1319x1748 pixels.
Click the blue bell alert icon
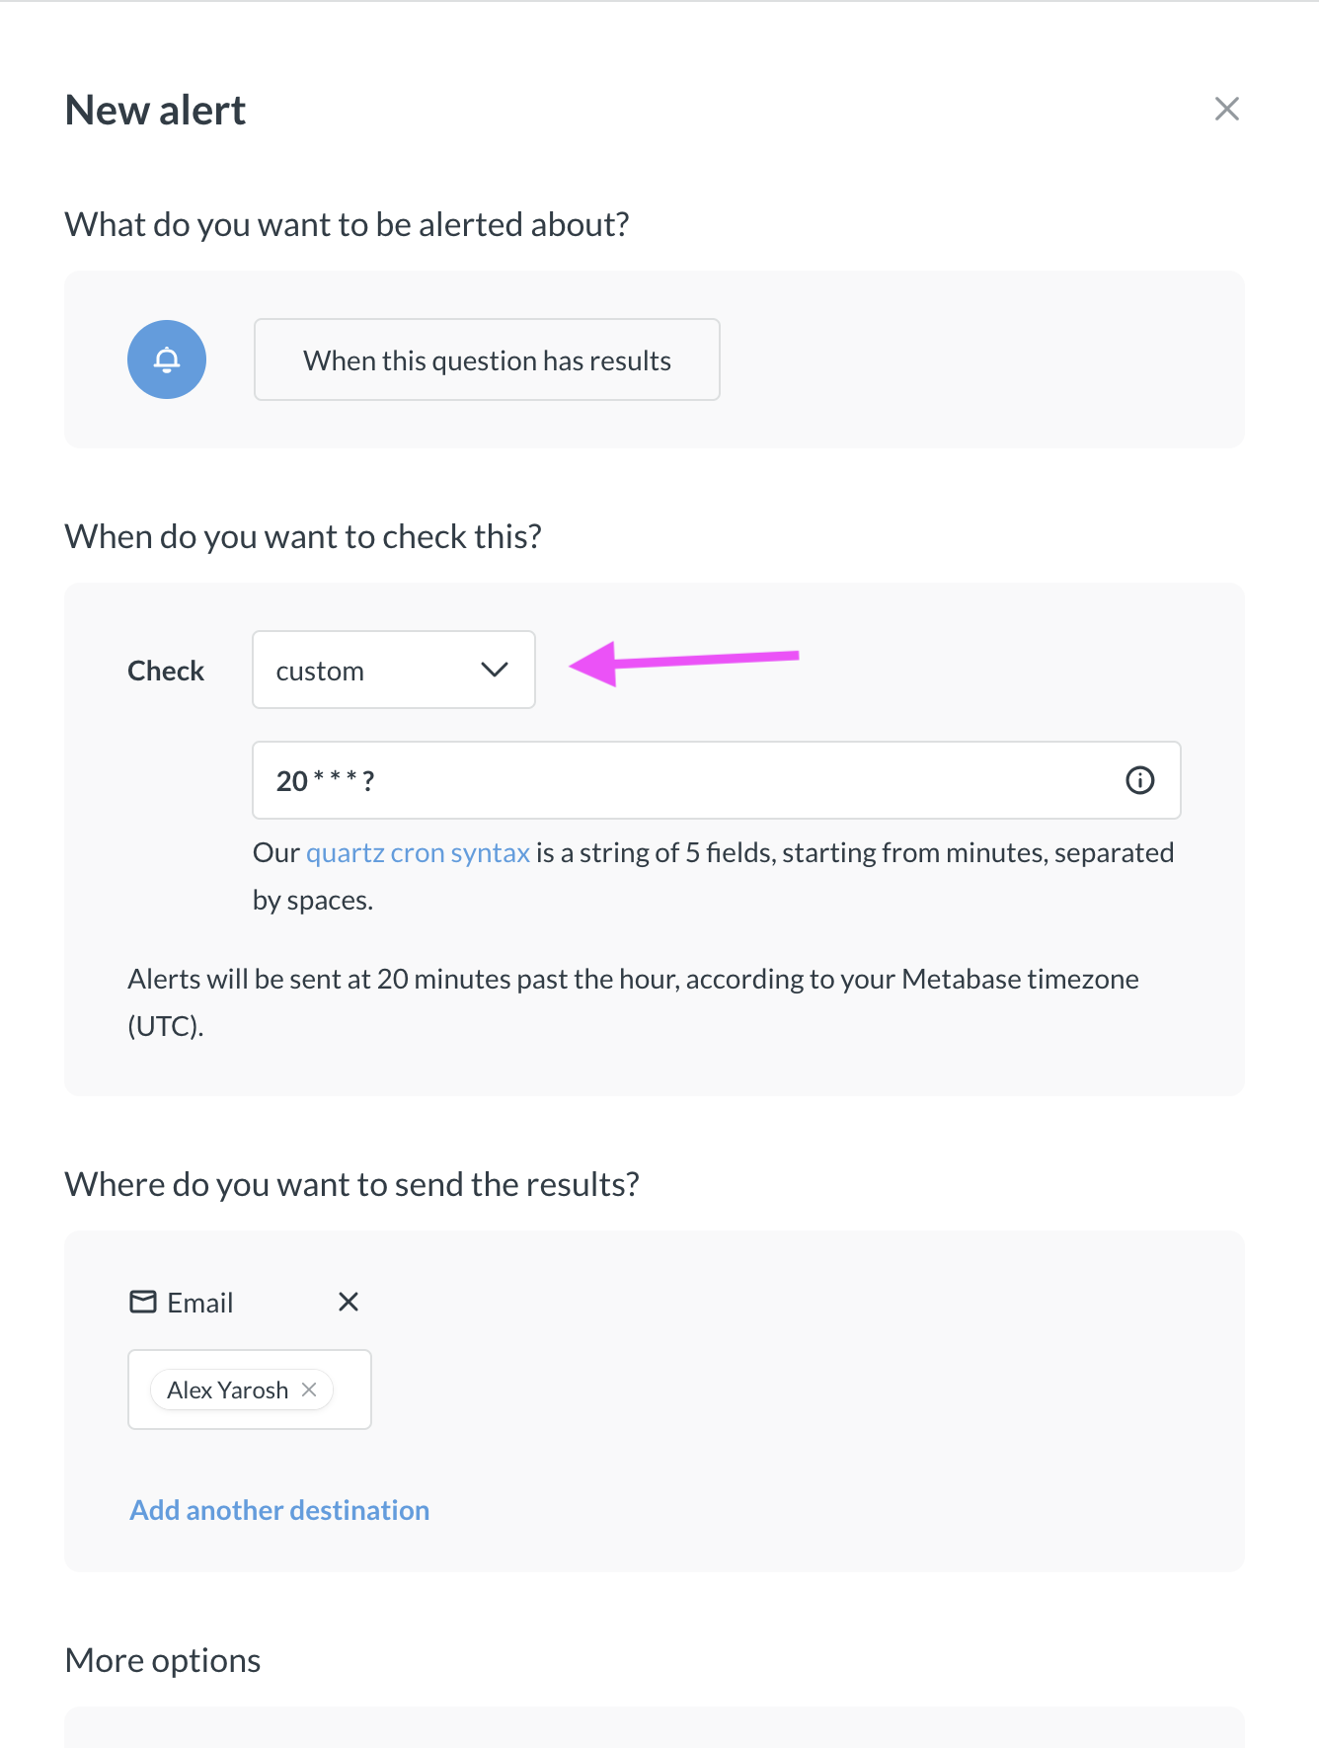[167, 359]
